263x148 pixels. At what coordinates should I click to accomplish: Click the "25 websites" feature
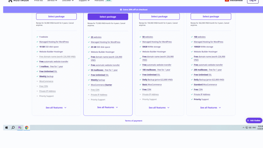(x=96, y=37)
